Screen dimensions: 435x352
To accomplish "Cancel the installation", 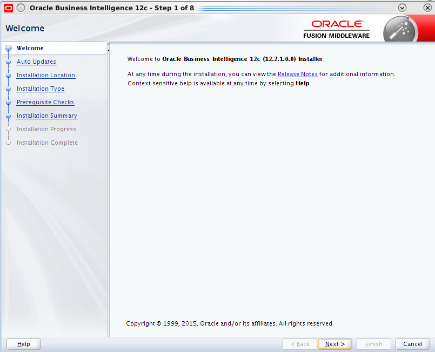I will [x=413, y=344].
